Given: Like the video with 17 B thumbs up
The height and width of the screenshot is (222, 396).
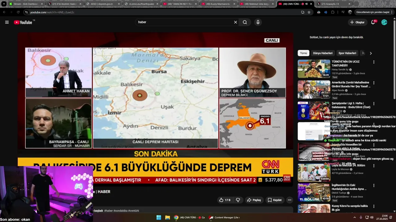Looking at the screenshot, I should [x=225, y=200].
